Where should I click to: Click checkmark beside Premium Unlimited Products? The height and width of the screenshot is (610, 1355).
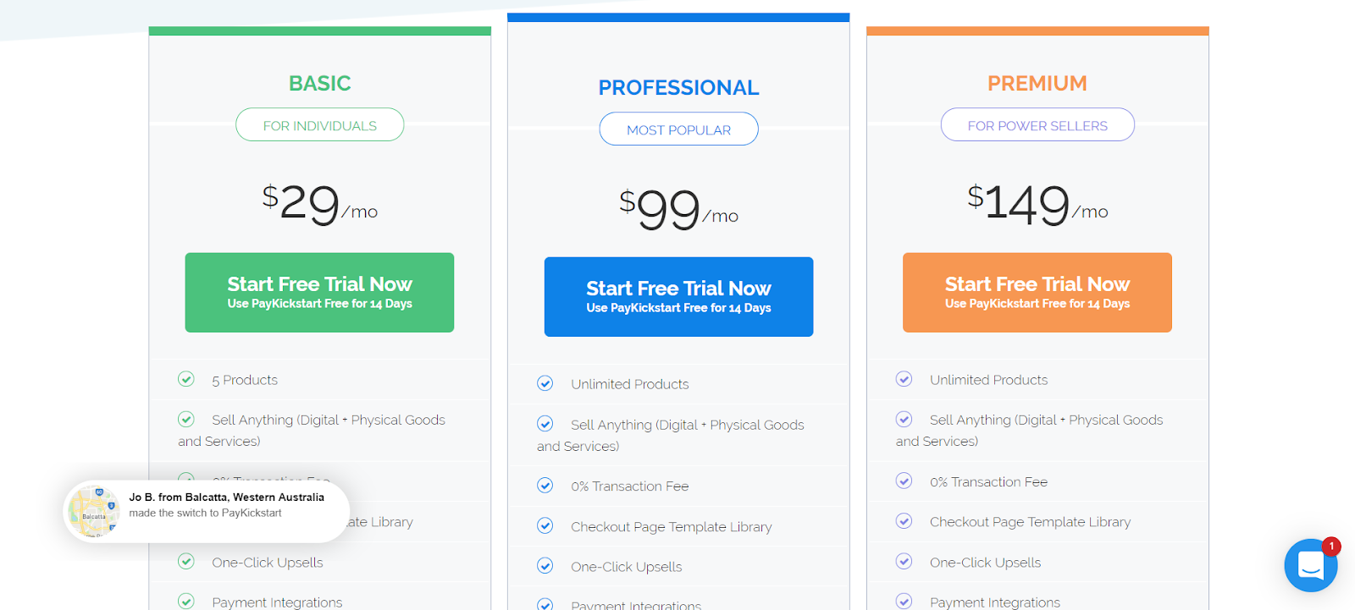click(x=904, y=379)
